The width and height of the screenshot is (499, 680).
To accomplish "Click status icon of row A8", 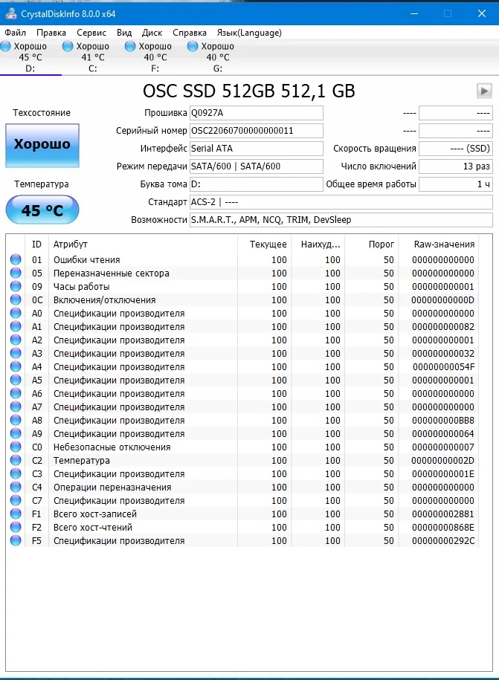I will point(16,420).
